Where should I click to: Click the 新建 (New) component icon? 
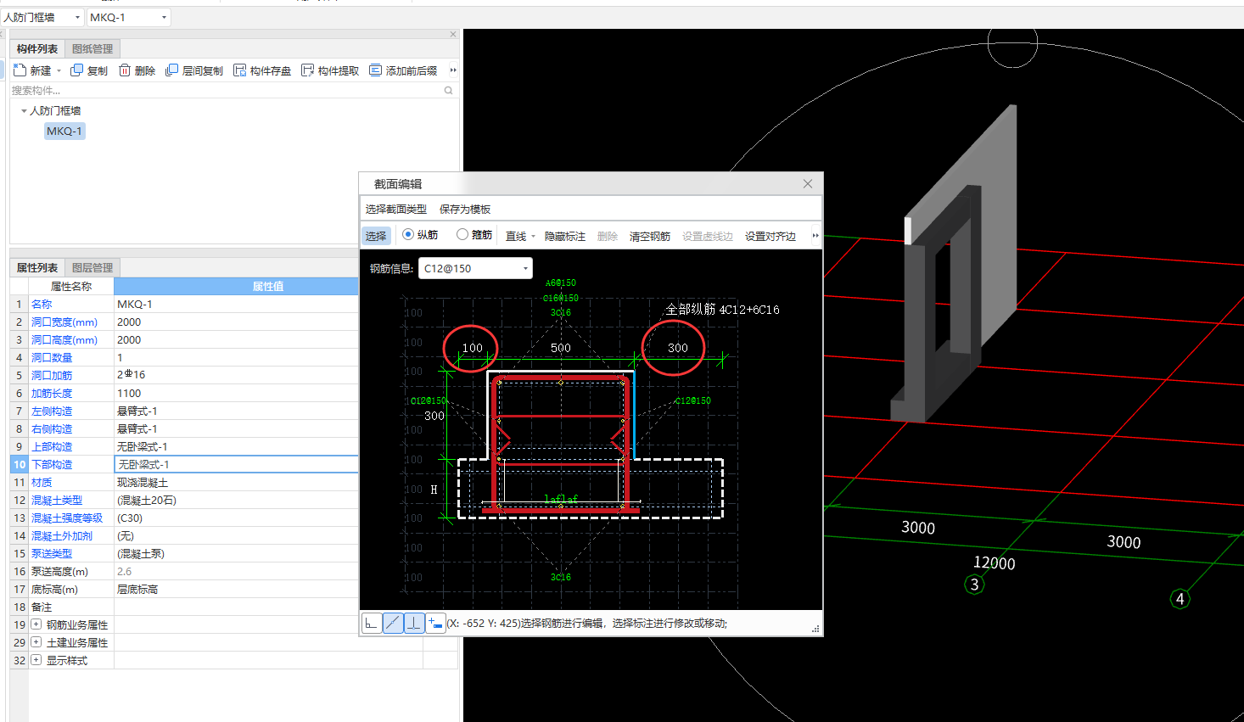click(20, 70)
